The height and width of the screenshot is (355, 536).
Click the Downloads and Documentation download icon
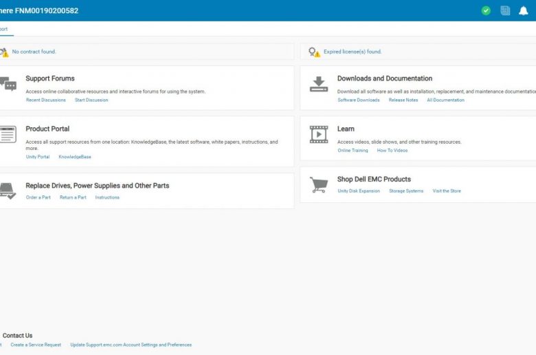pyautogui.click(x=319, y=84)
